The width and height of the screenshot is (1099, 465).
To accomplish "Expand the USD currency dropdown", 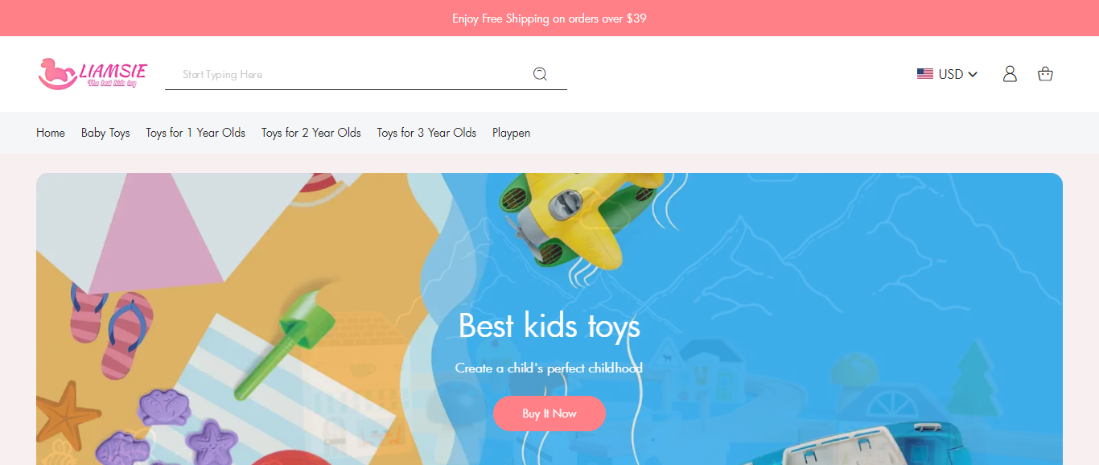I will 948,74.
